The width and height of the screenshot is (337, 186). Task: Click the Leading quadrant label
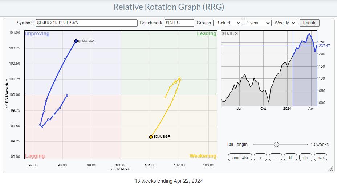206,34
